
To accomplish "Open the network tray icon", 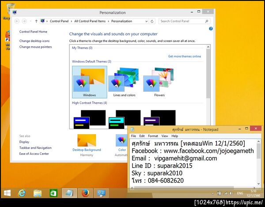I will click(225, 194).
